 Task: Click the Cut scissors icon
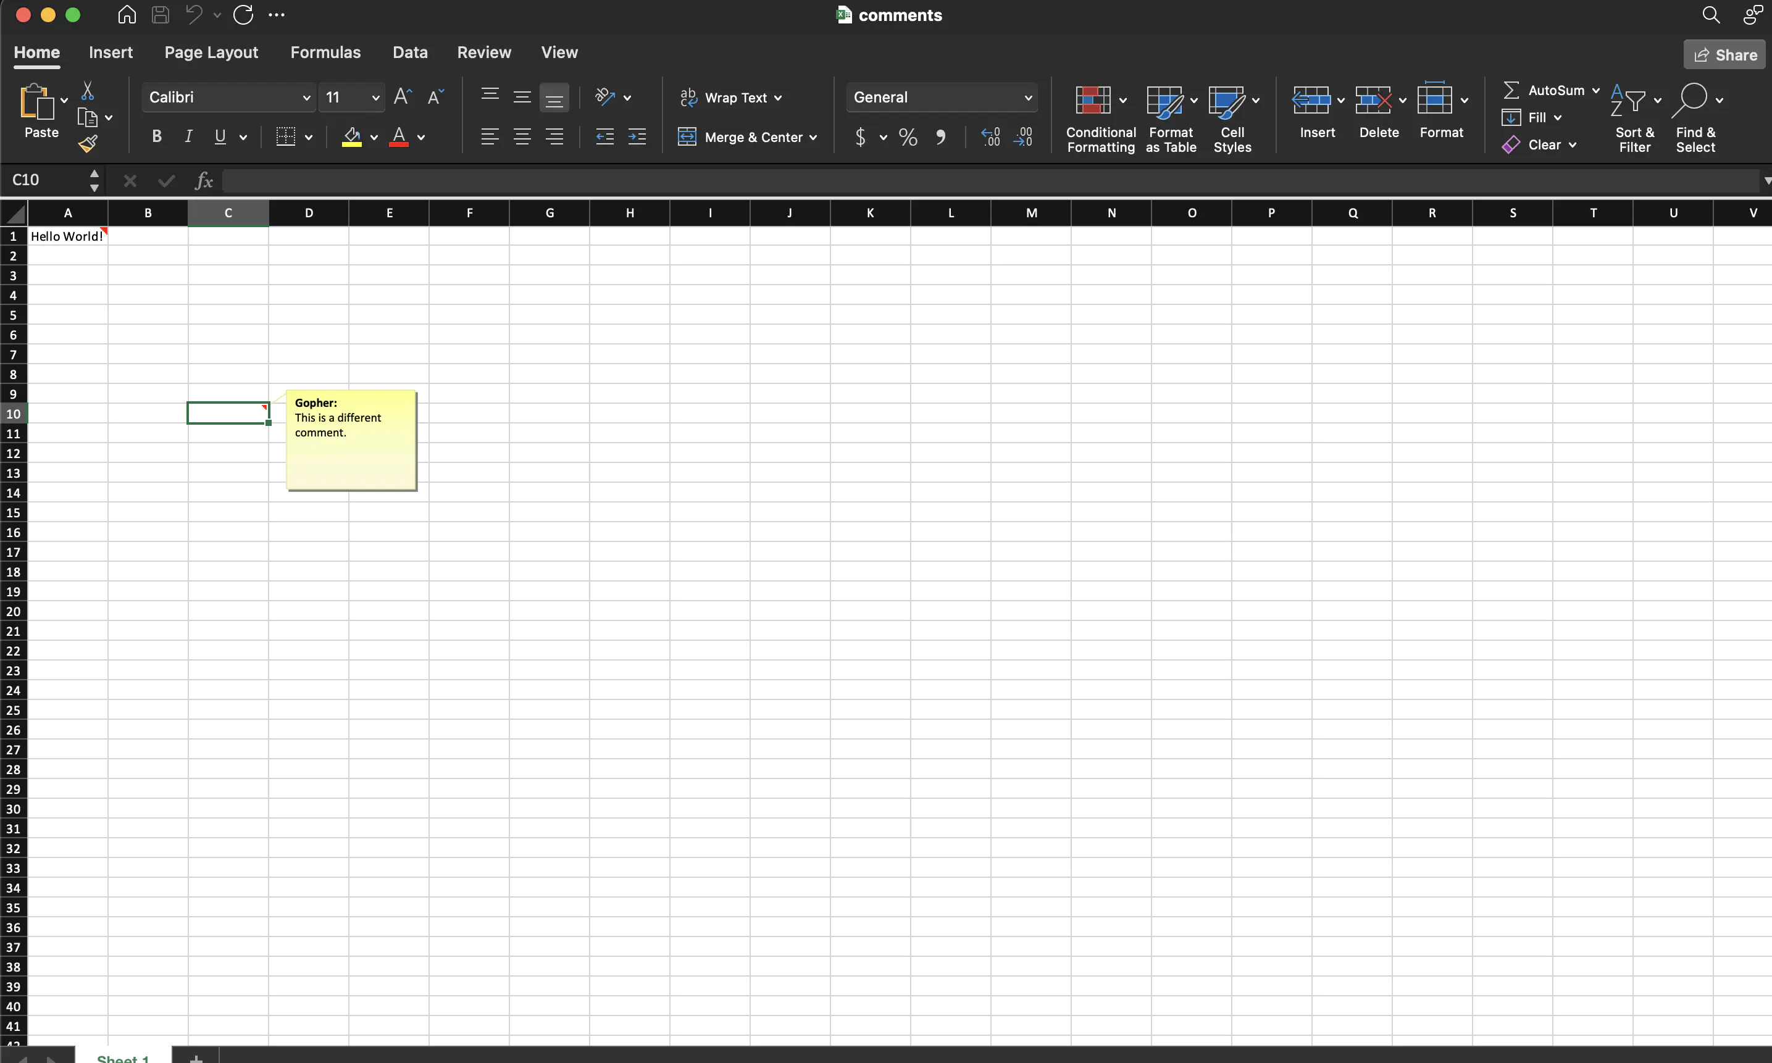point(88,89)
